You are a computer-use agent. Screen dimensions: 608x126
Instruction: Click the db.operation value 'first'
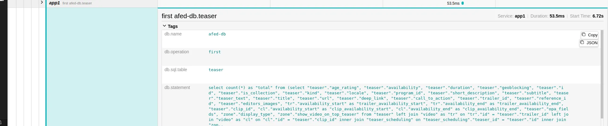point(215,52)
